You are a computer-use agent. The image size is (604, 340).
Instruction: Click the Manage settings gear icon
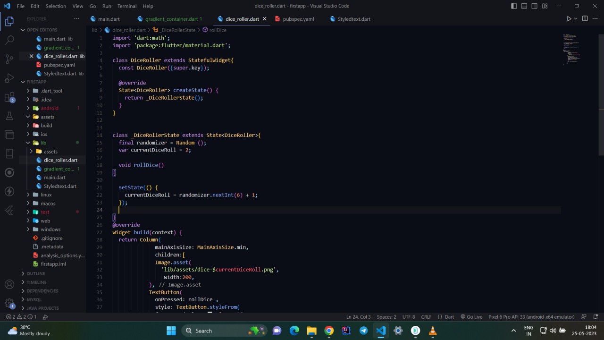coord(9,303)
